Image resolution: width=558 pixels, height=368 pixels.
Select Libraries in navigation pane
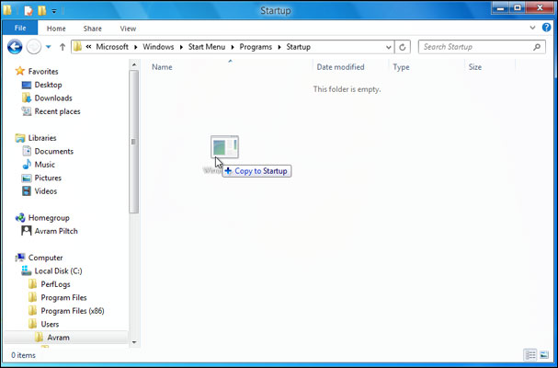pos(42,138)
